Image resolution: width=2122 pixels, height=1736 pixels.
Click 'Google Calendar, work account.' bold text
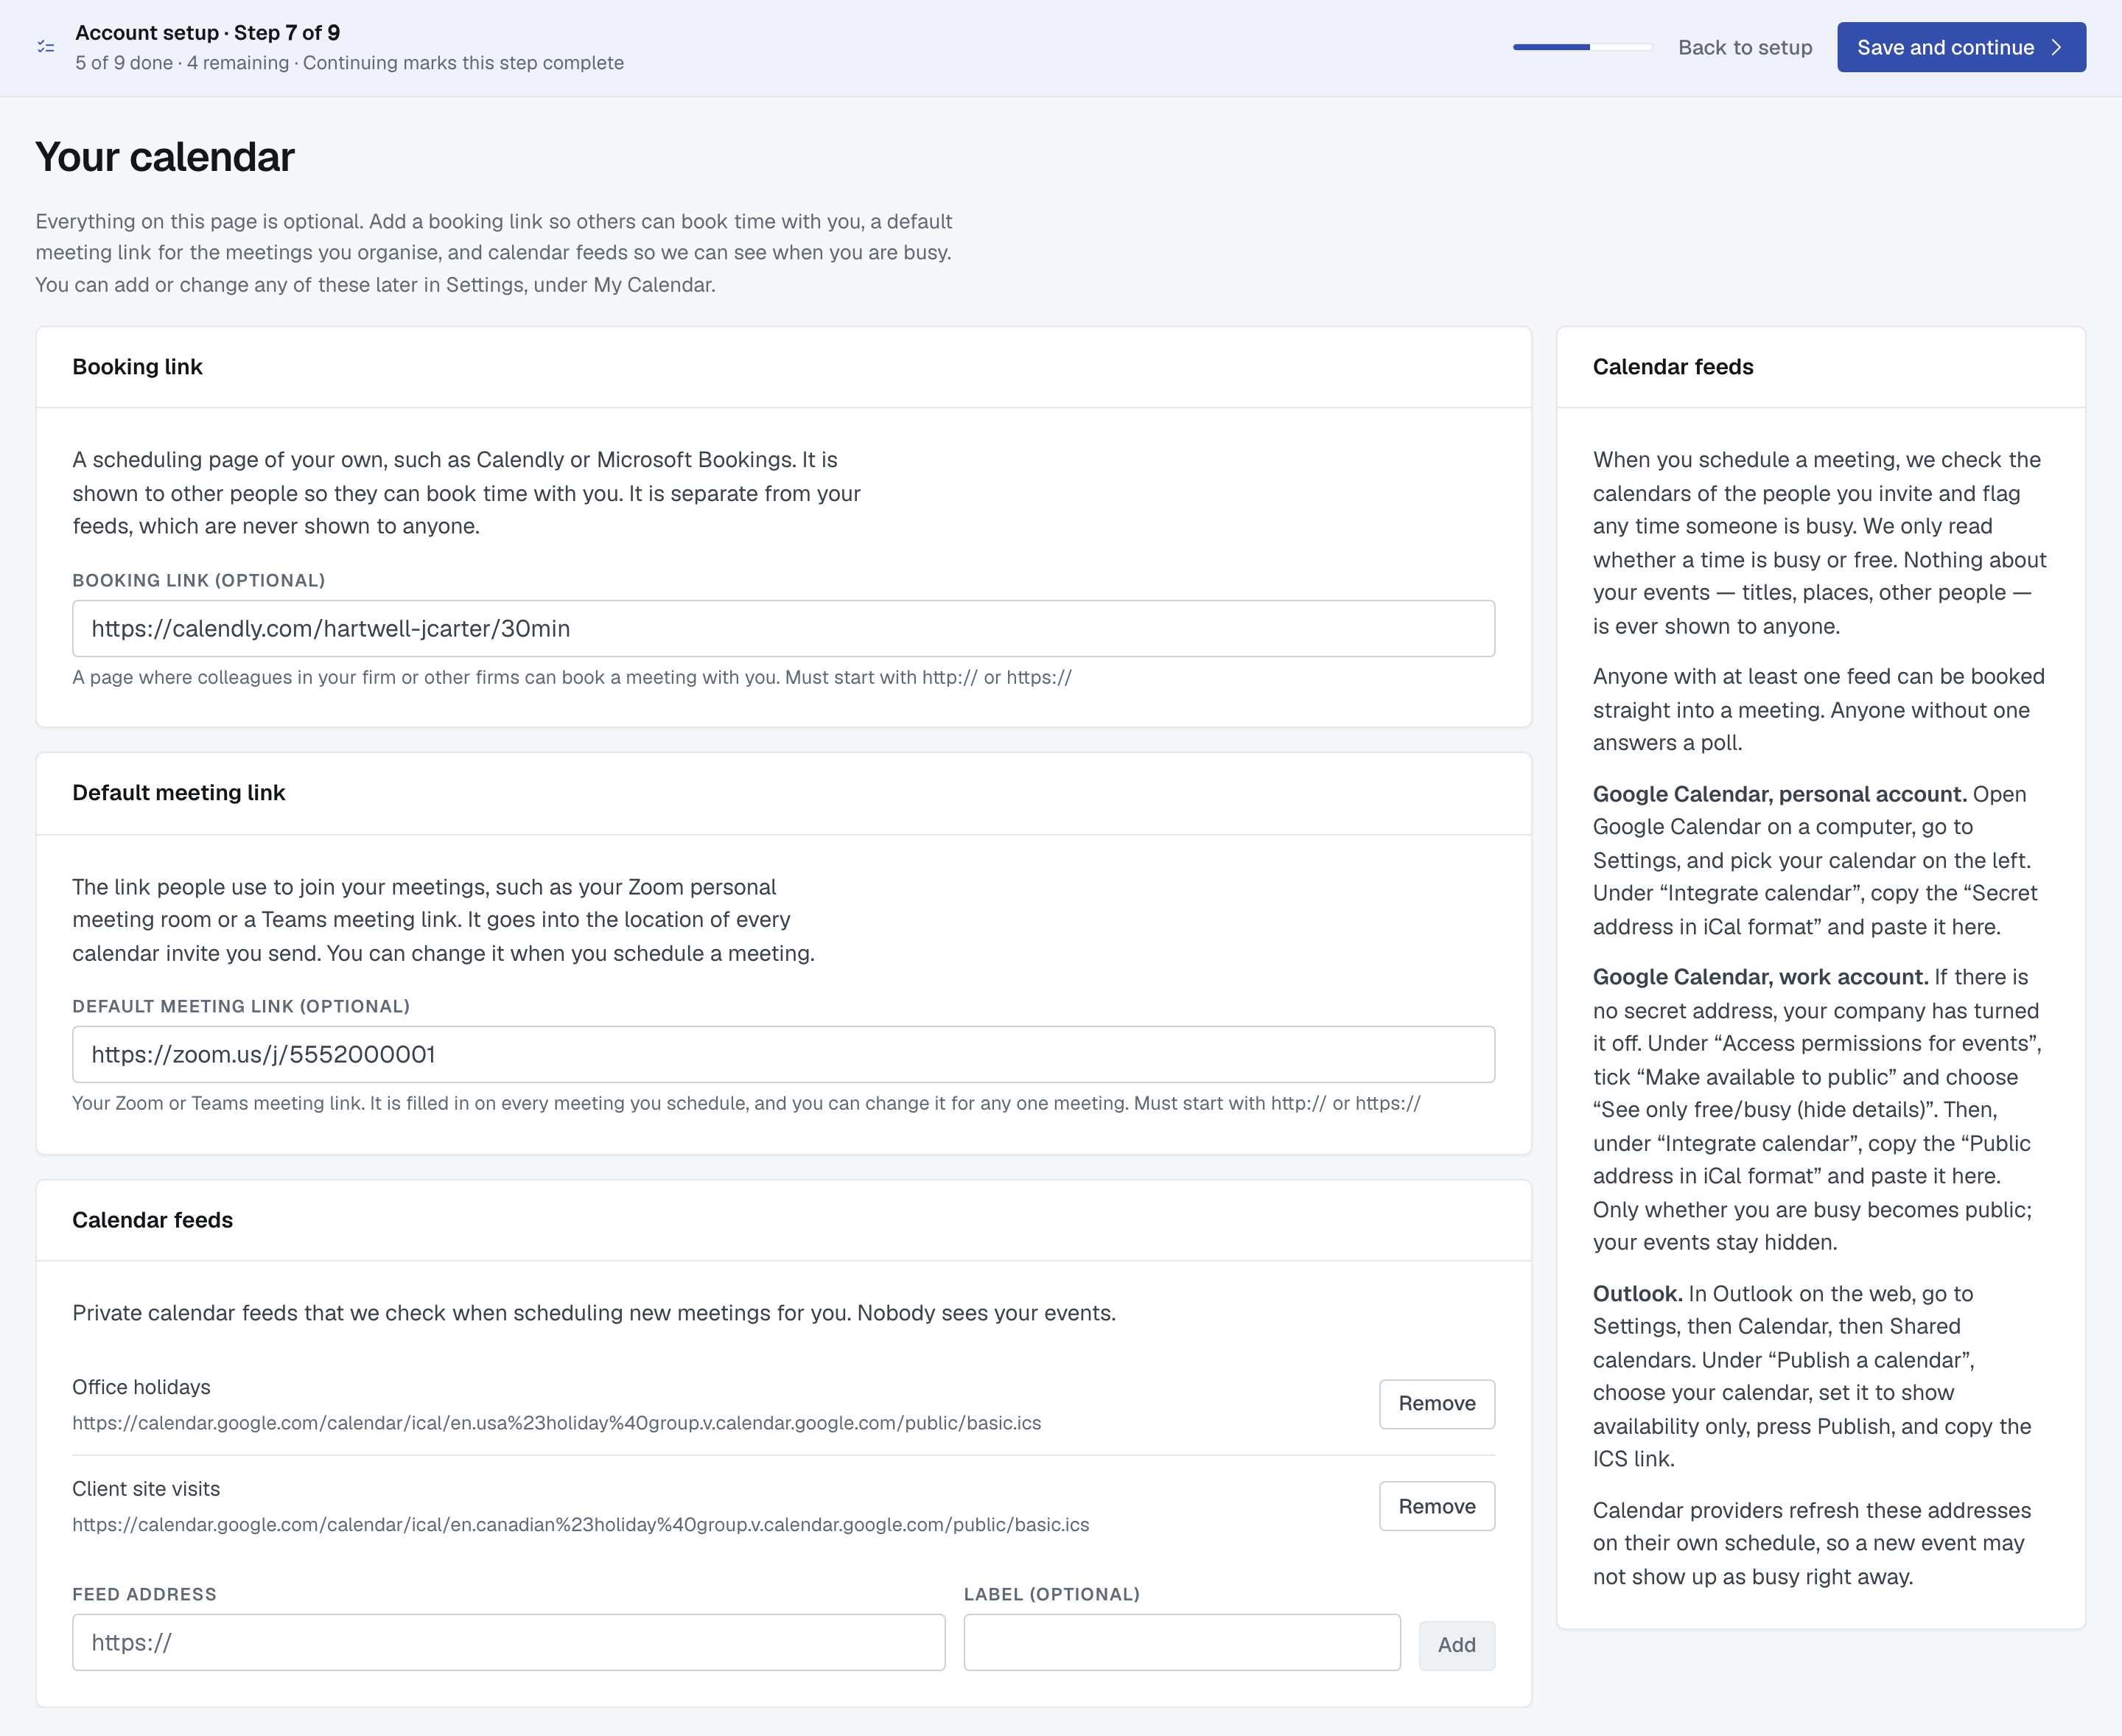tap(1760, 977)
